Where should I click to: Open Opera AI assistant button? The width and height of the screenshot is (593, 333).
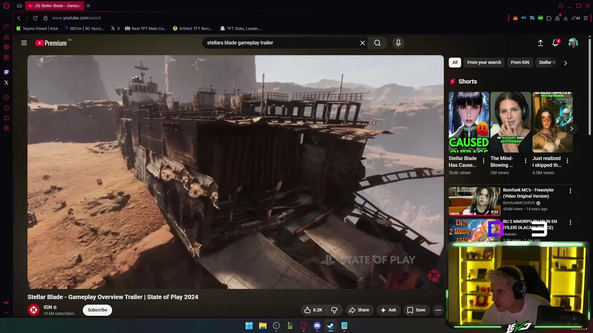(x=576, y=18)
